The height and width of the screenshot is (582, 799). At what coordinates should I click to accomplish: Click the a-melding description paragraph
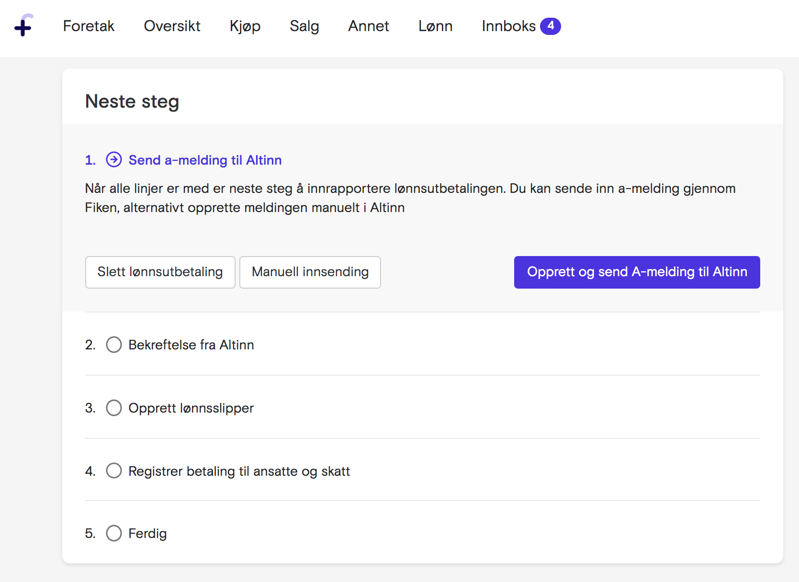pyautogui.click(x=410, y=198)
